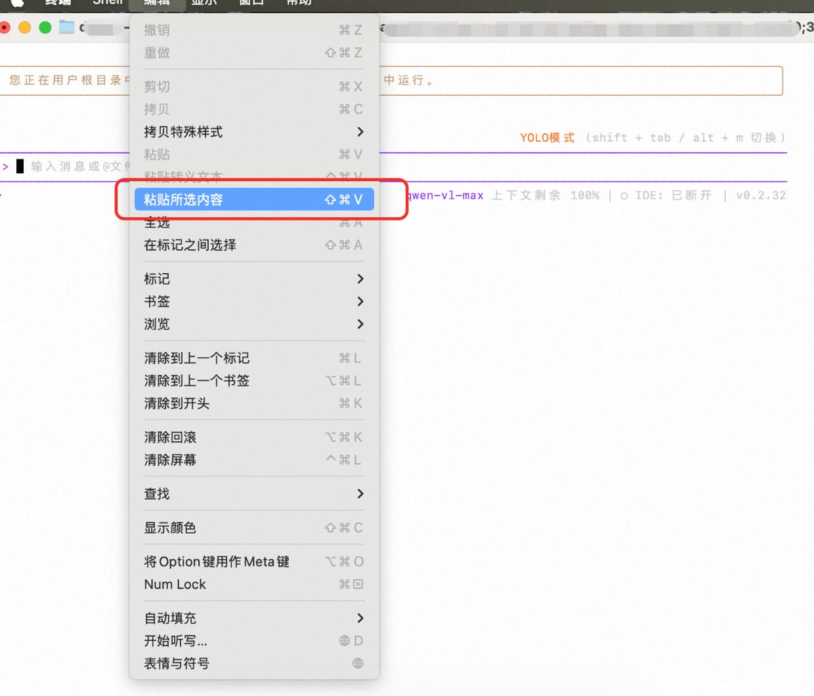Open the 自动填充 submenu
Viewport: 814px width, 696px height.
tap(253, 618)
